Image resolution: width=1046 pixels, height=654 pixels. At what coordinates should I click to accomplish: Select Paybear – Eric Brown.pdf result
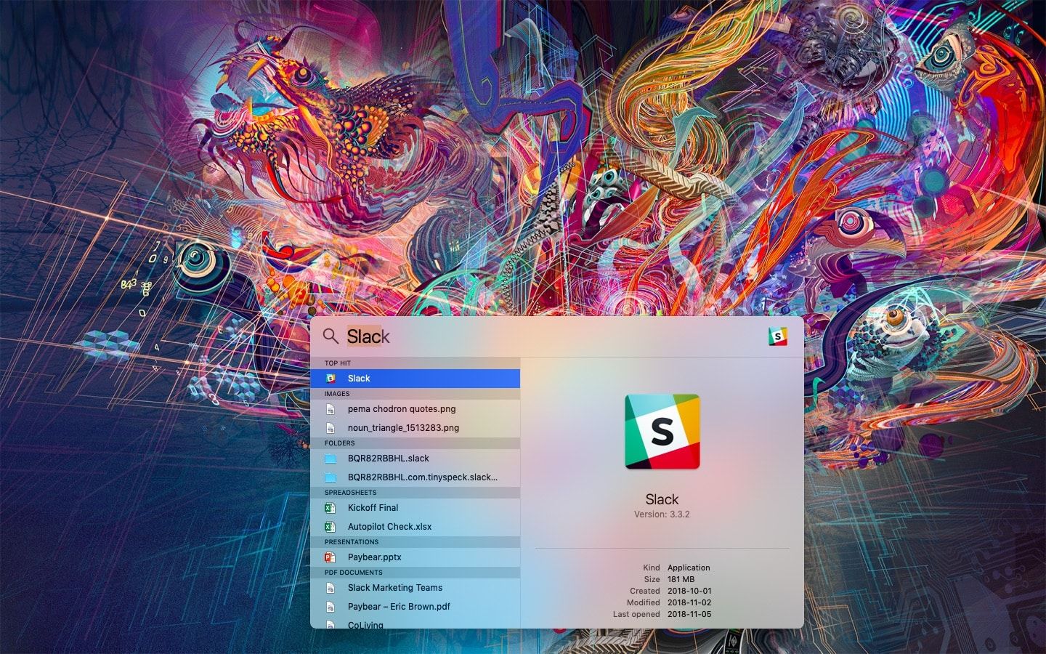pos(415,607)
